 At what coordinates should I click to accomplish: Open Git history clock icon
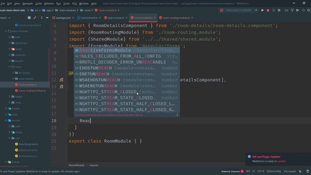[303, 10]
